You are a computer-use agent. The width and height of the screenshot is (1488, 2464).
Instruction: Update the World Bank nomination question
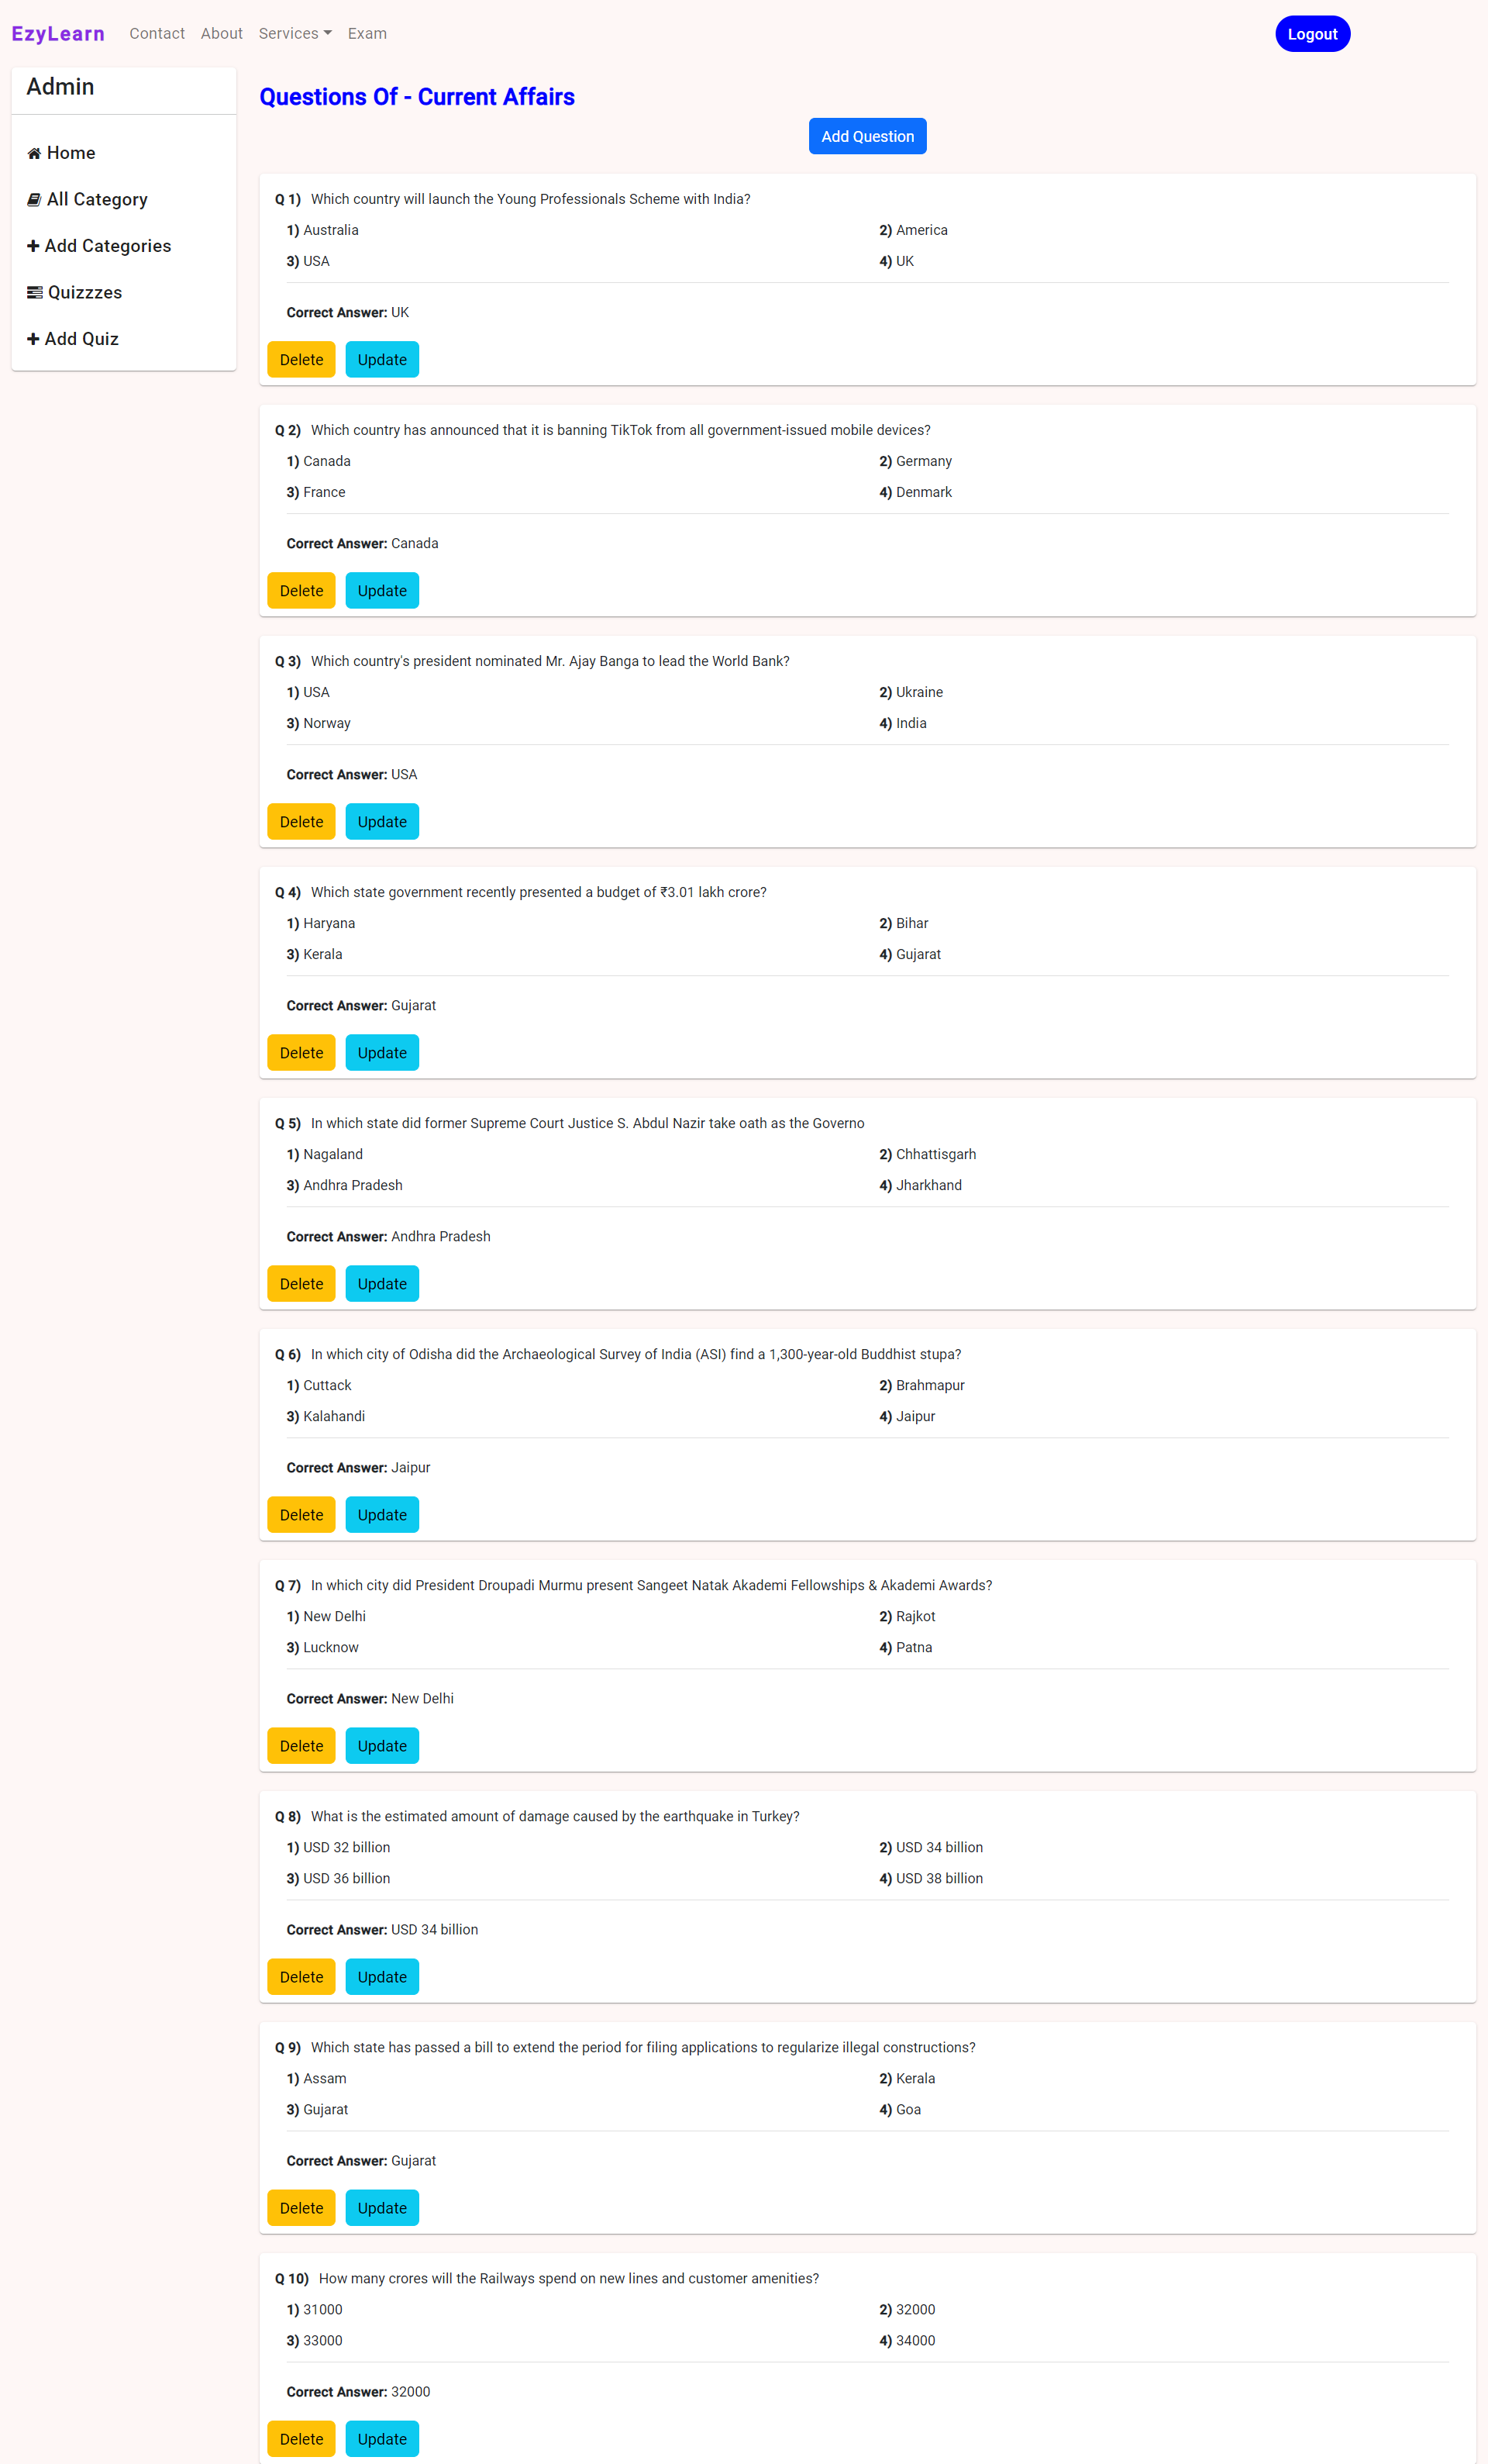click(x=382, y=821)
